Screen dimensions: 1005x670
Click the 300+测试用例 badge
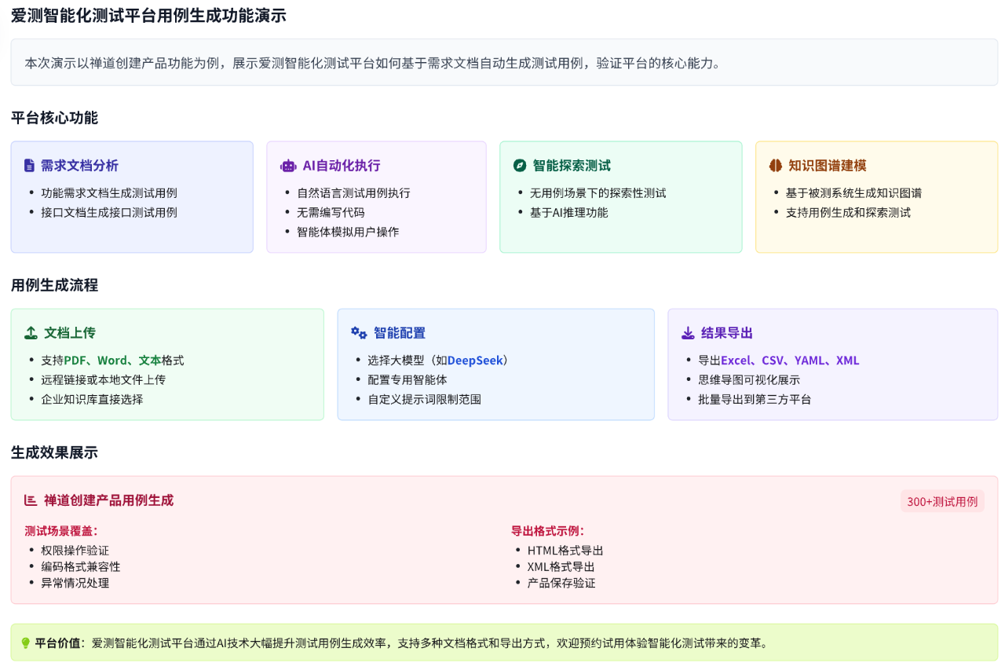click(x=943, y=500)
